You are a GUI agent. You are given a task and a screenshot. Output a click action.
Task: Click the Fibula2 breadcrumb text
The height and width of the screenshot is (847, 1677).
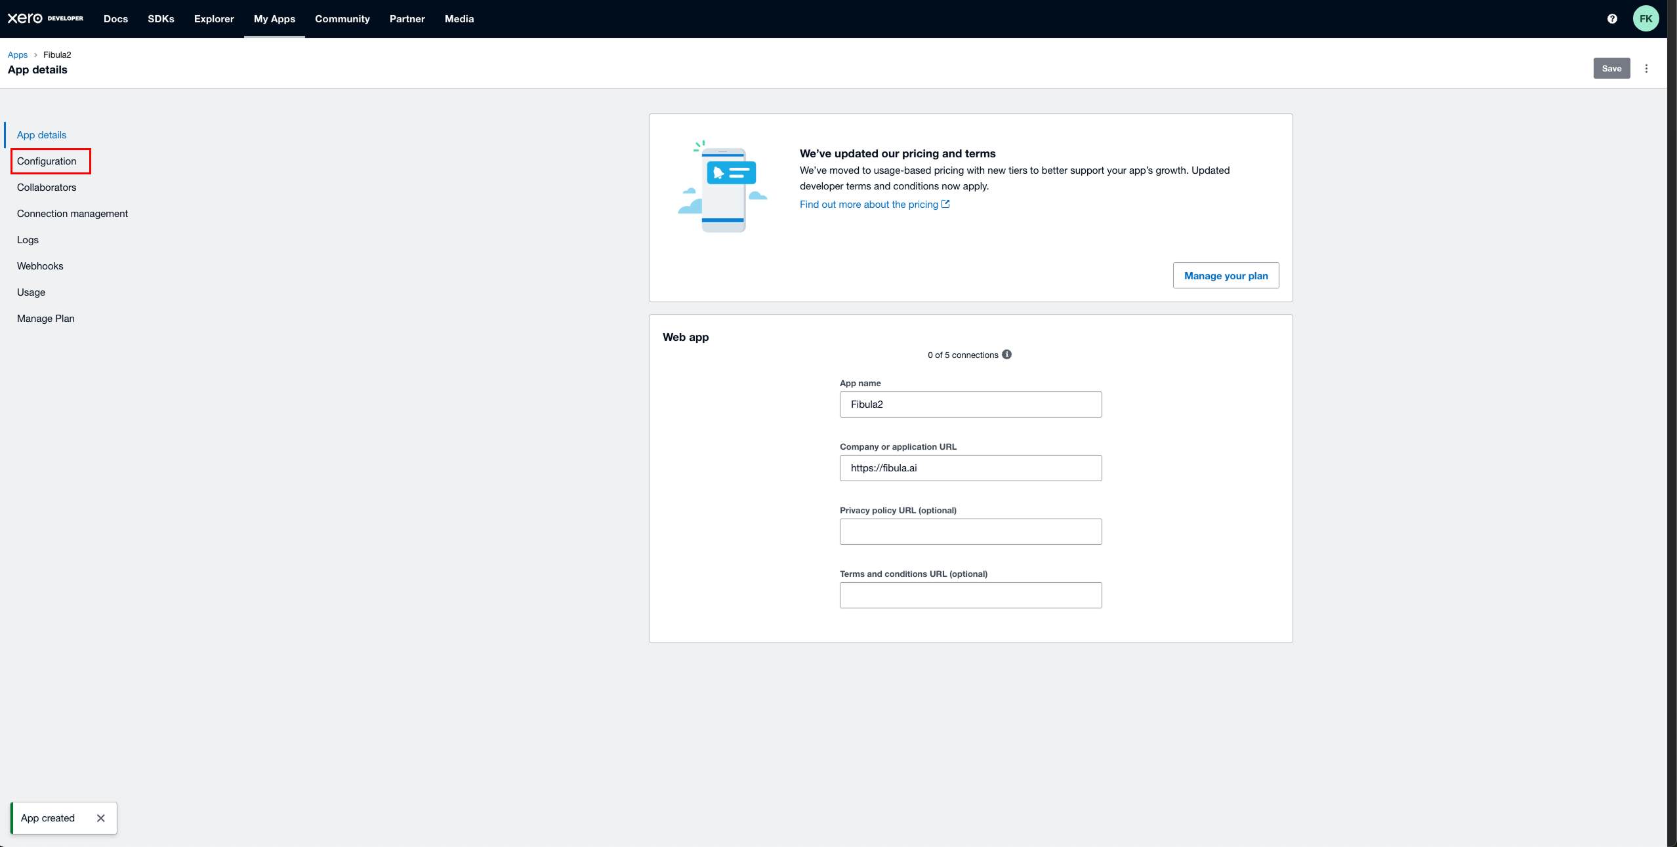(57, 55)
